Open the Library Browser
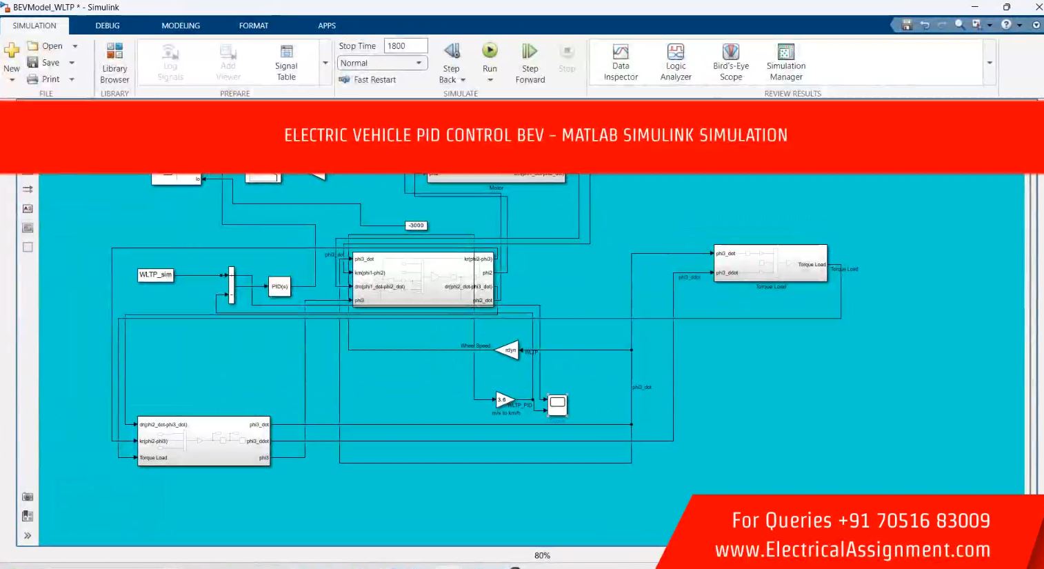The height and width of the screenshot is (569, 1044). (114, 62)
